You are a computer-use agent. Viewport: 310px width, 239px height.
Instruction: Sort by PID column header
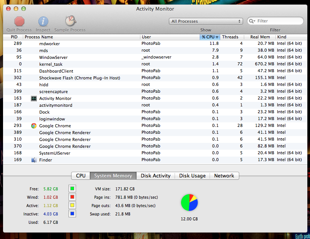(x=13, y=37)
